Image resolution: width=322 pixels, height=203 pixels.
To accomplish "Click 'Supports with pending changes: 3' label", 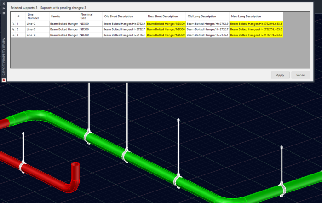I will point(63,8).
